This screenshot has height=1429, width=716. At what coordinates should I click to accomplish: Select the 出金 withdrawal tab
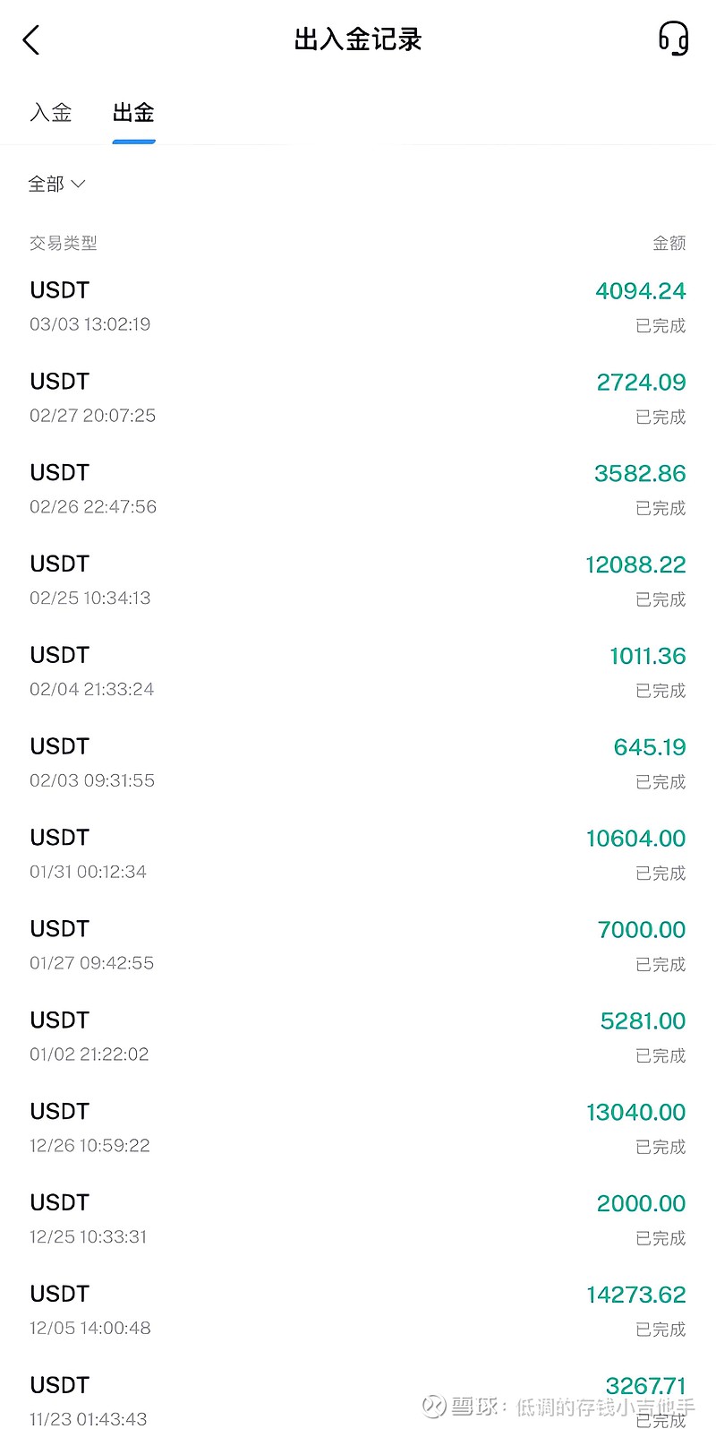[x=133, y=113]
